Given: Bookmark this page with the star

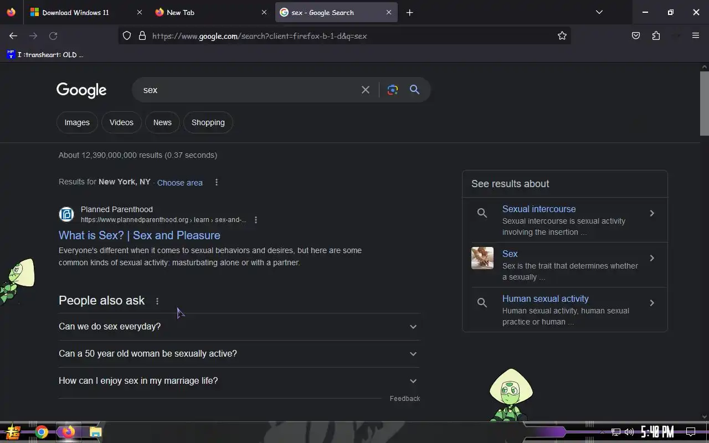Looking at the screenshot, I should [x=562, y=36].
